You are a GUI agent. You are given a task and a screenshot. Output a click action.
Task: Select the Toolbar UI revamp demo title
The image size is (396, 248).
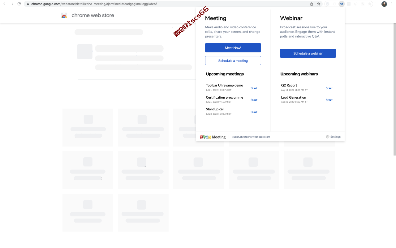coord(225,85)
